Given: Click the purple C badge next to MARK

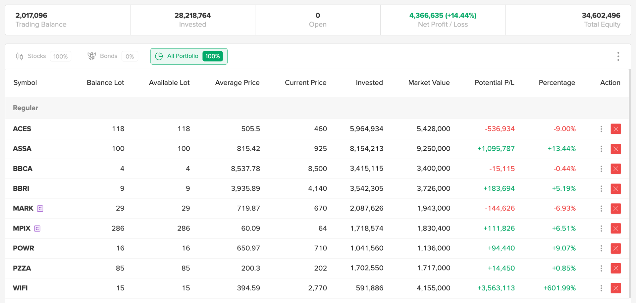Looking at the screenshot, I should click(x=40, y=208).
